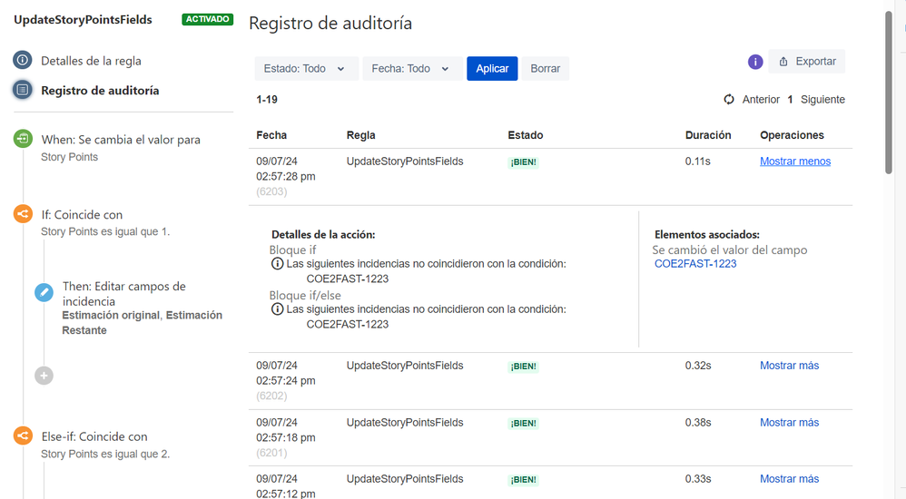Open the Estado: Todo dropdown
The height and width of the screenshot is (499, 906).
click(306, 69)
